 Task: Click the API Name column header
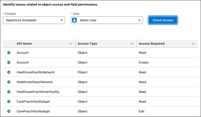[24, 44]
